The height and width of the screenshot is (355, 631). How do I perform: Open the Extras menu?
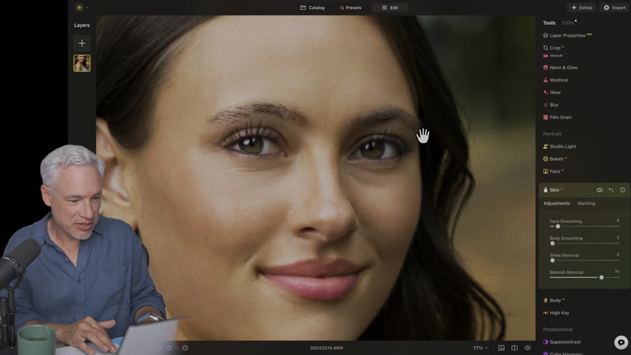coord(582,7)
